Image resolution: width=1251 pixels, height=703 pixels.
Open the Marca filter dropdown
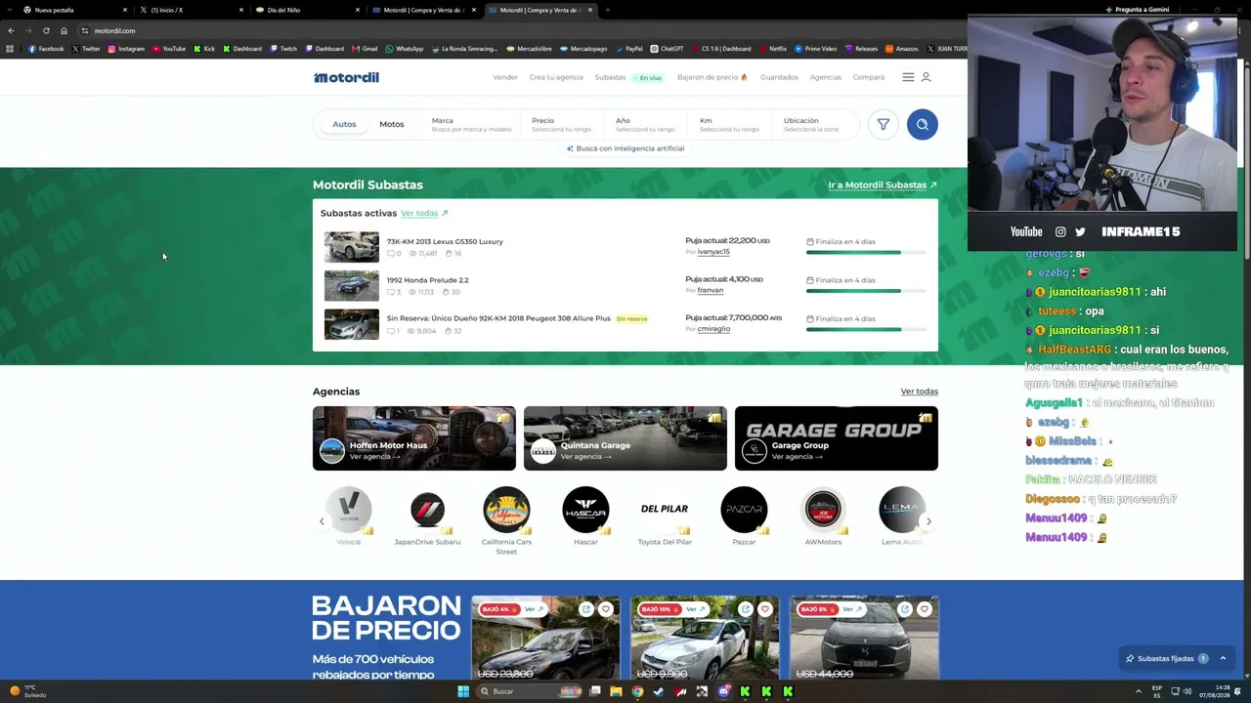pos(471,124)
